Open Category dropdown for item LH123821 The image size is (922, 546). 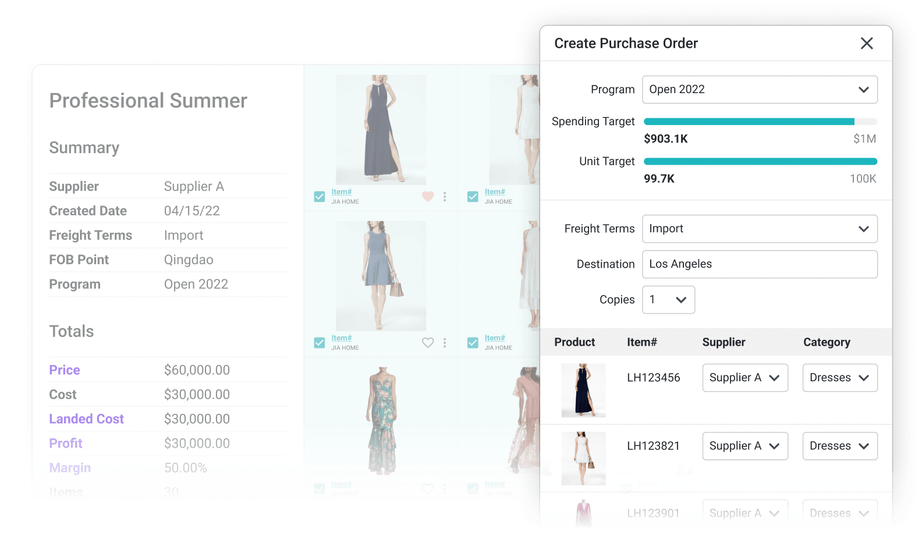tap(839, 446)
